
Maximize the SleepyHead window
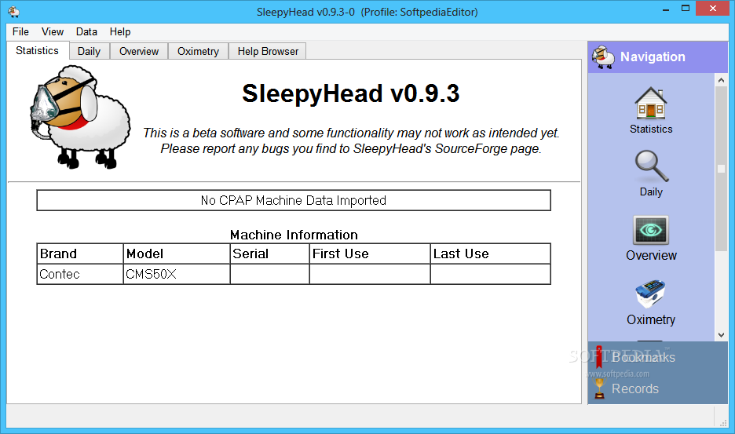click(x=686, y=9)
